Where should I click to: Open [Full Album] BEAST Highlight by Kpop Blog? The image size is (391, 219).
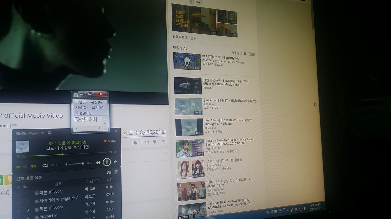230,101
